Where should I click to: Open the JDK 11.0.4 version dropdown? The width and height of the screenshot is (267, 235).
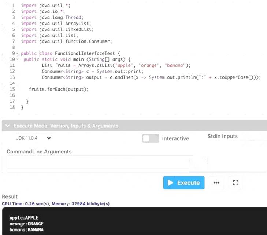[x=34, y=138]
